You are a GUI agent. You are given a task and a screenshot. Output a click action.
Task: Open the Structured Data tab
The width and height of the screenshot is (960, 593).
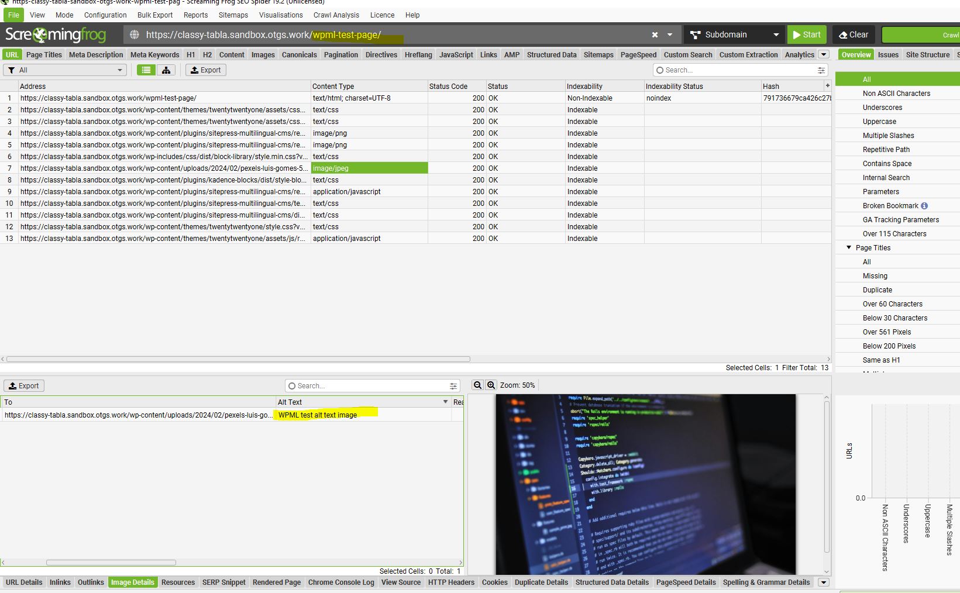coord(552,54)
